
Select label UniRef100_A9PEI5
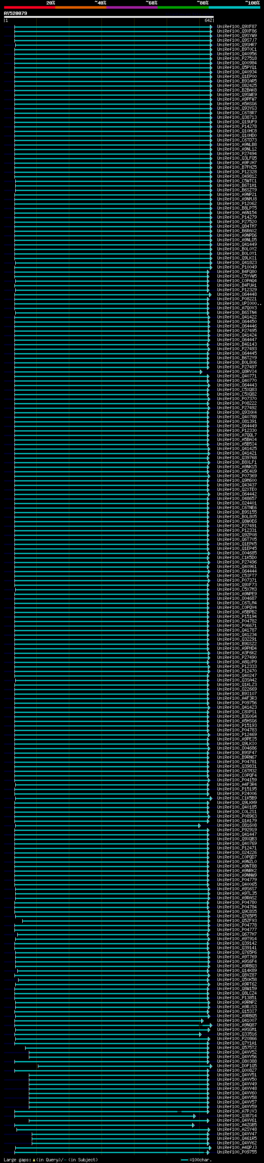(x=237, y=739)
